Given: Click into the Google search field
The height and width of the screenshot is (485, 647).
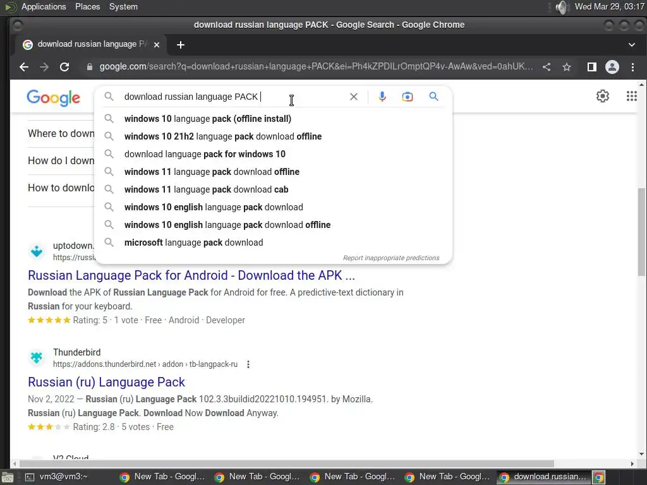Looking at the screenshot, I should coord(235,97).
